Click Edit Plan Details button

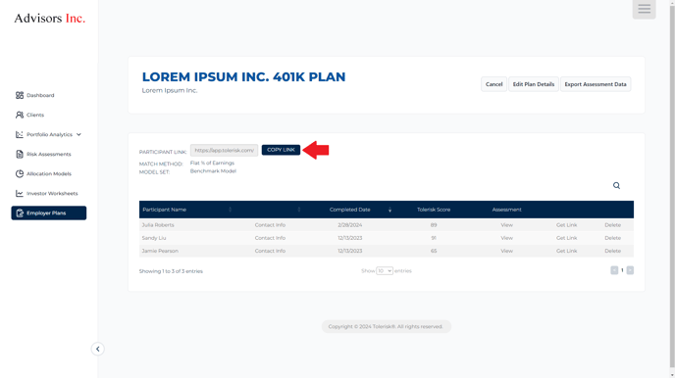tap(534, 84)
